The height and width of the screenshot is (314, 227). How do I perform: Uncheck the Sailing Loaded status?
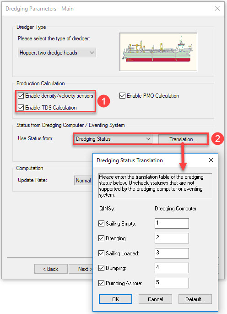coord(102,253)
